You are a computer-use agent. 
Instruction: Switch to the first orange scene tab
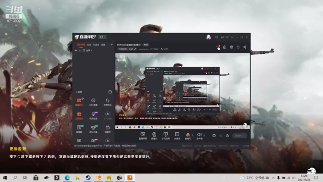(x=81, y=44)
